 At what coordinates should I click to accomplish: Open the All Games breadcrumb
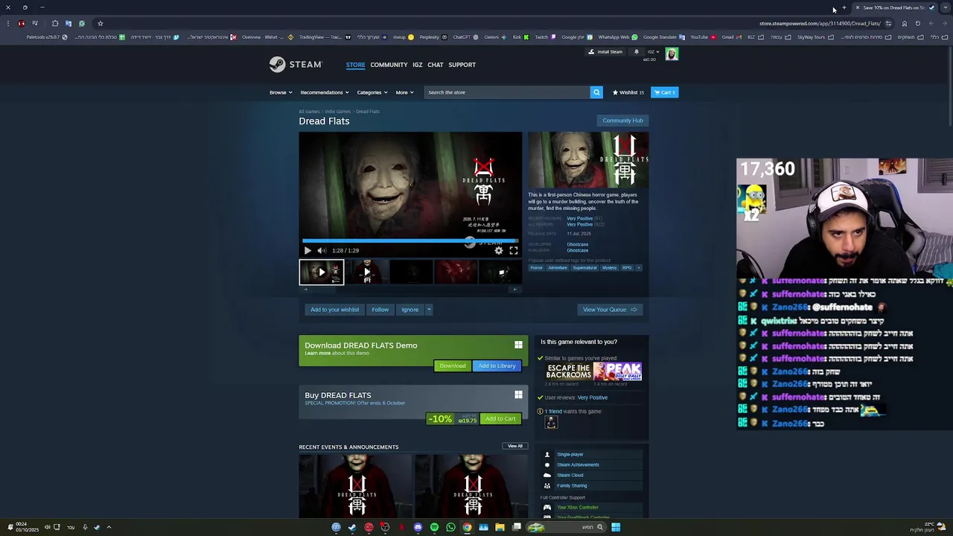point(309,112)
